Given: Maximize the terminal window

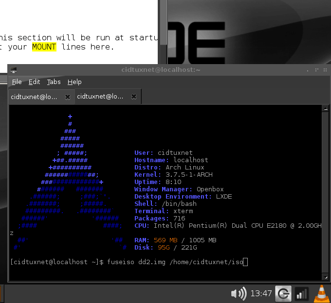Looking at the screenshot, I should [x=316, y=70].
